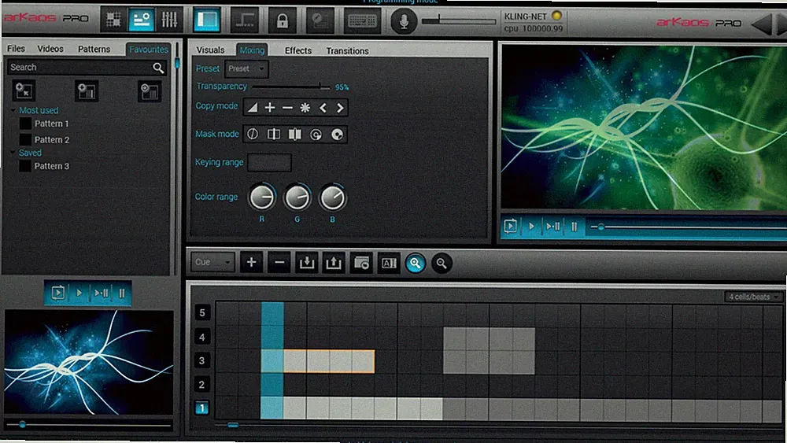Click the keyboard icon in top toolbar
This screenshot has height=443, width=787.
(362, 21)
